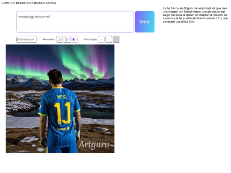Select the 1:1 aspect ratio option
Viewport: 231px width, 173px height.
coord(59,39)
